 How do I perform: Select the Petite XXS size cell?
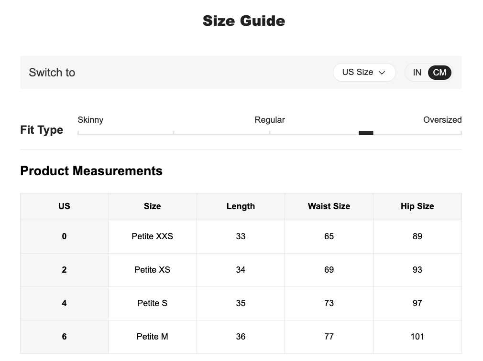(x=152, y=236)
